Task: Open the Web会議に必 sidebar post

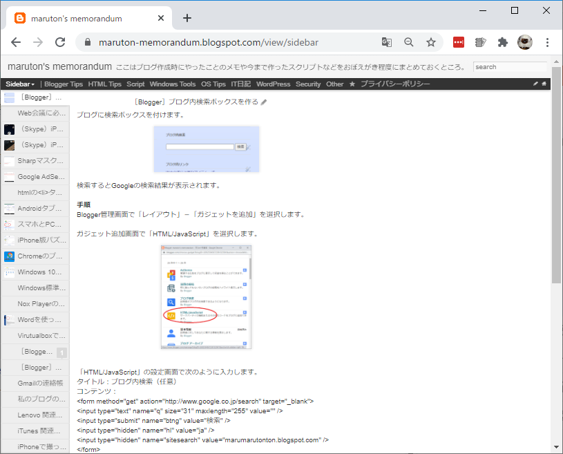Action: coord(35,113)
